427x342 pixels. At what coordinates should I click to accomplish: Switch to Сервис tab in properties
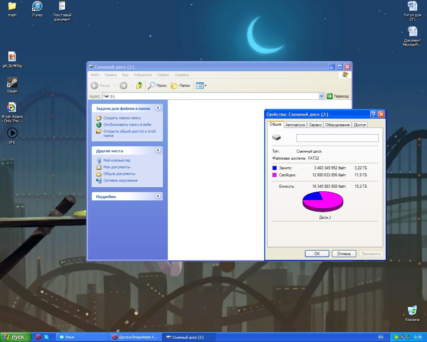pos(315,125)
